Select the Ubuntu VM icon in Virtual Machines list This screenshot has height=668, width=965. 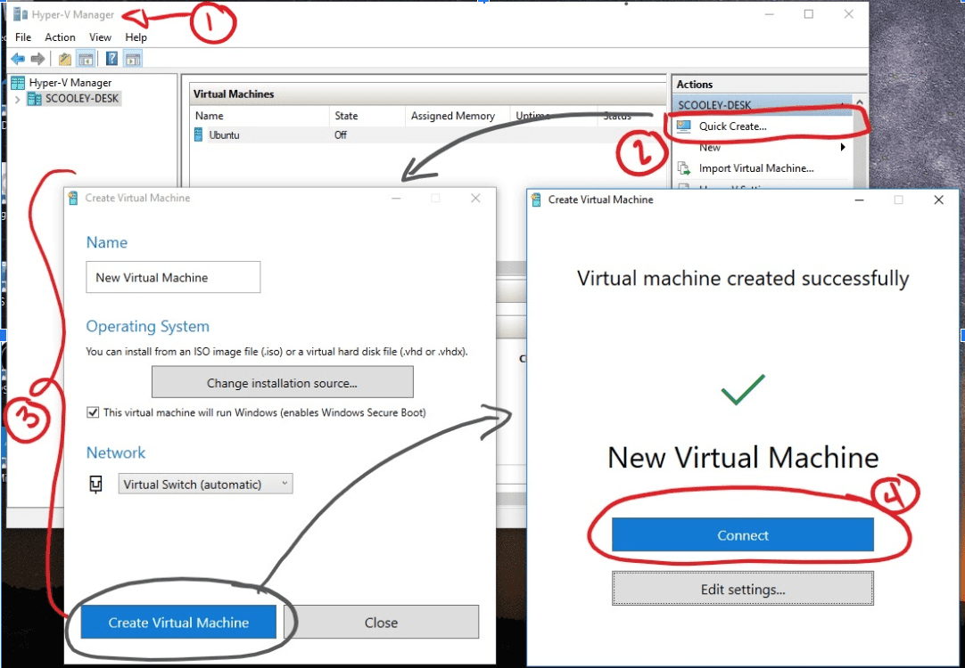[198, 134]
